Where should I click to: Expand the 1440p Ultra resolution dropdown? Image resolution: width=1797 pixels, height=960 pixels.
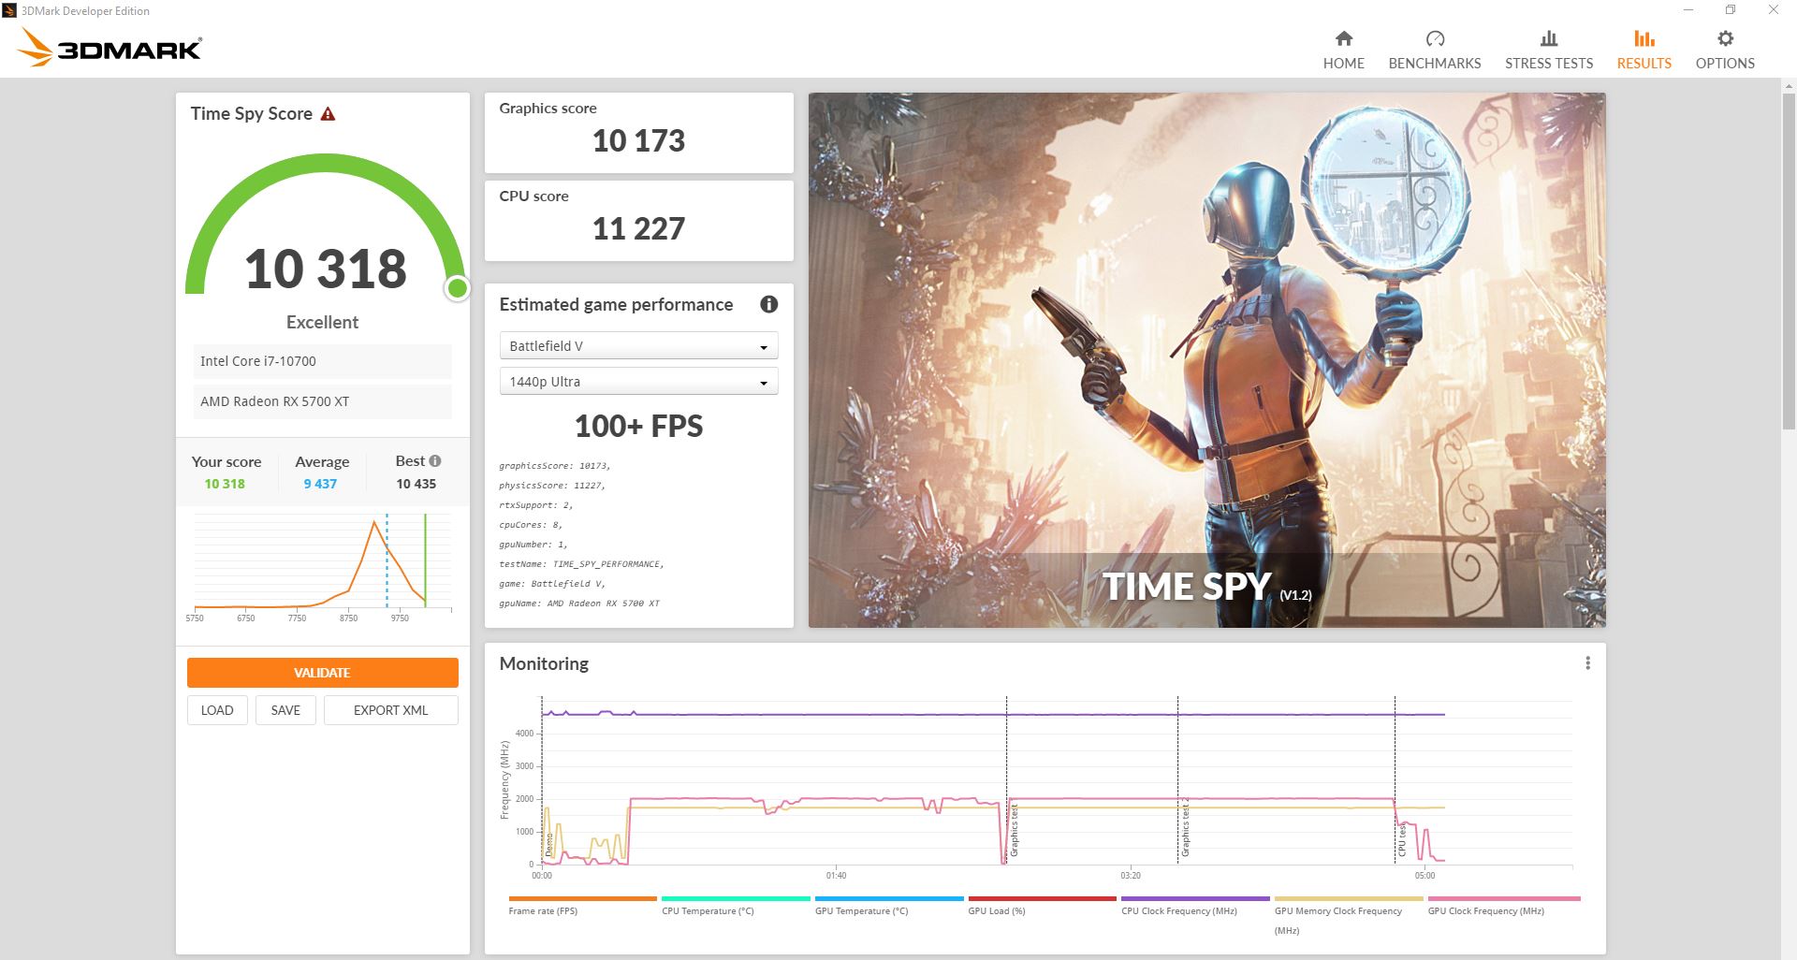638,382
